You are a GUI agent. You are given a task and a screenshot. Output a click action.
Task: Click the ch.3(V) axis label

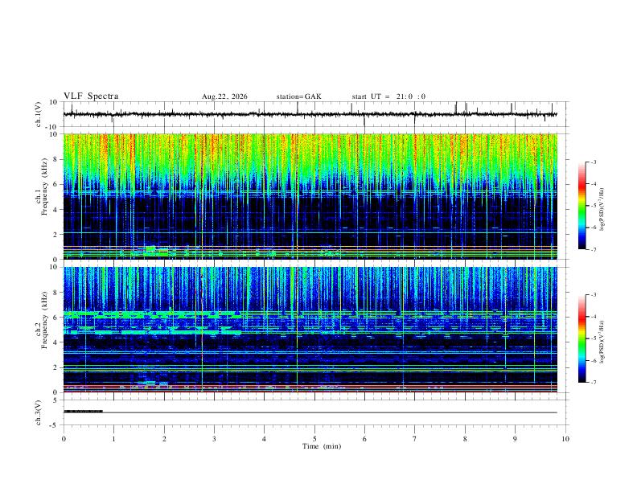(38, 412)
